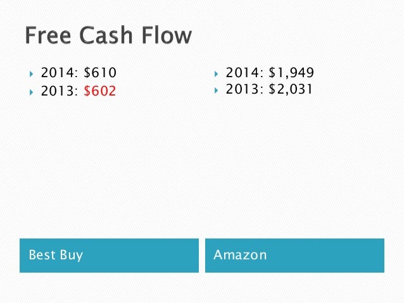Select the $1,949 figure
The height and width of the screenshot is (303, 404).
291,72
